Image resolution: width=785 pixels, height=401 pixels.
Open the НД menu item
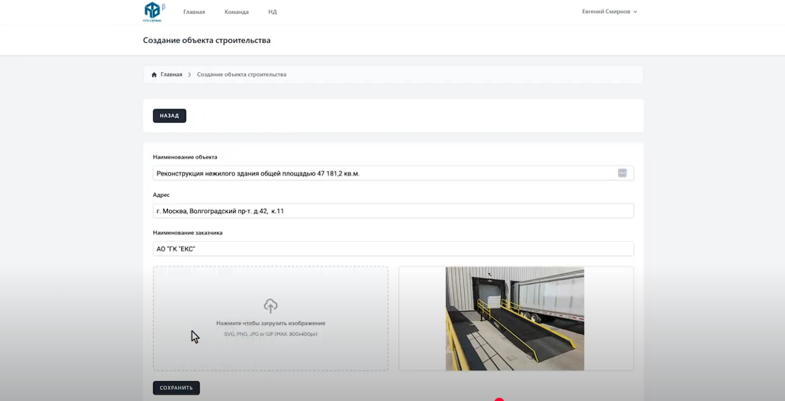[x=272, y=12]
